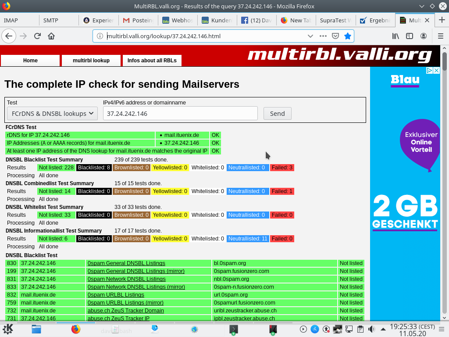
Task: Reload the current page
Action: [37, 36]
